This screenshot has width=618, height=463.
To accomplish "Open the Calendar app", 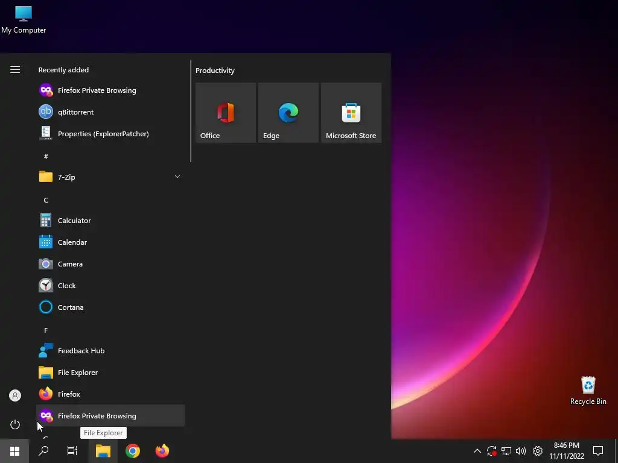I will coord(110,242).
